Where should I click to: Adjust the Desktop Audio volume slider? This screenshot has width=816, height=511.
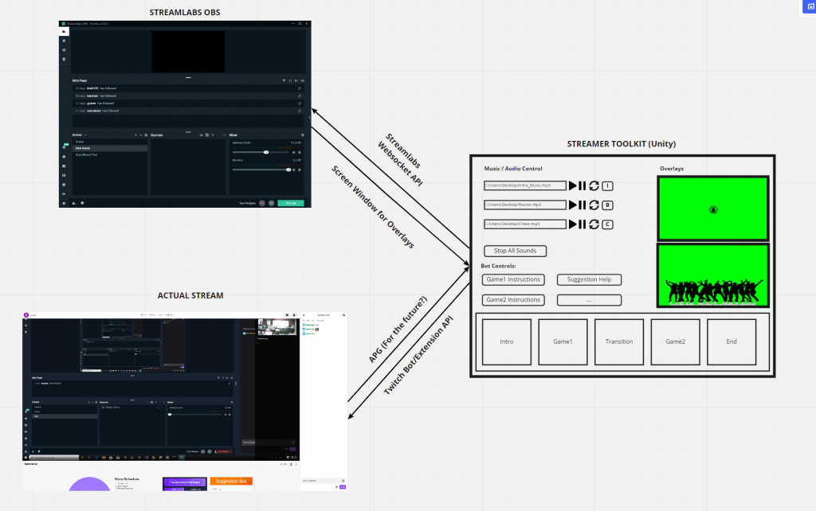(261, 152)
